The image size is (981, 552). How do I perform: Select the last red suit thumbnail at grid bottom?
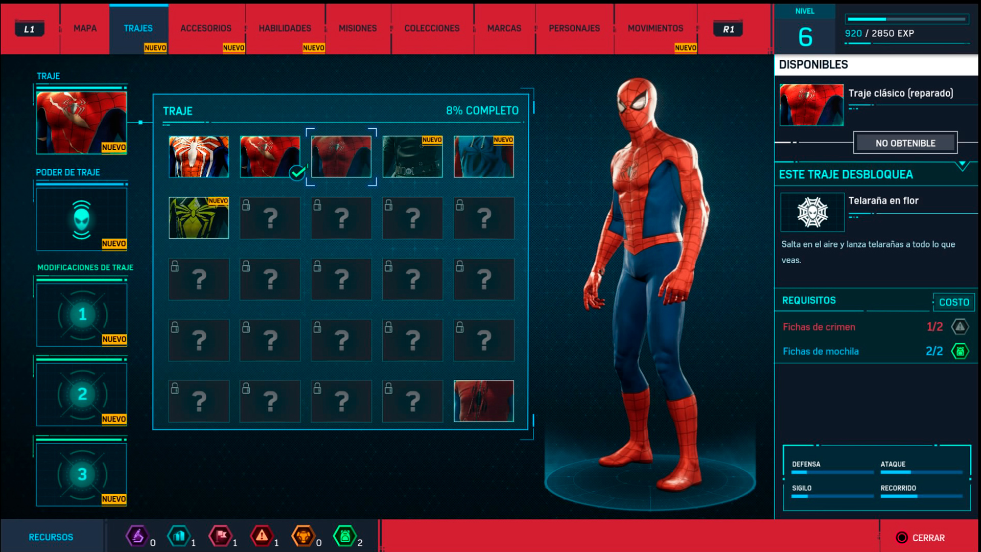pos(484,401)
